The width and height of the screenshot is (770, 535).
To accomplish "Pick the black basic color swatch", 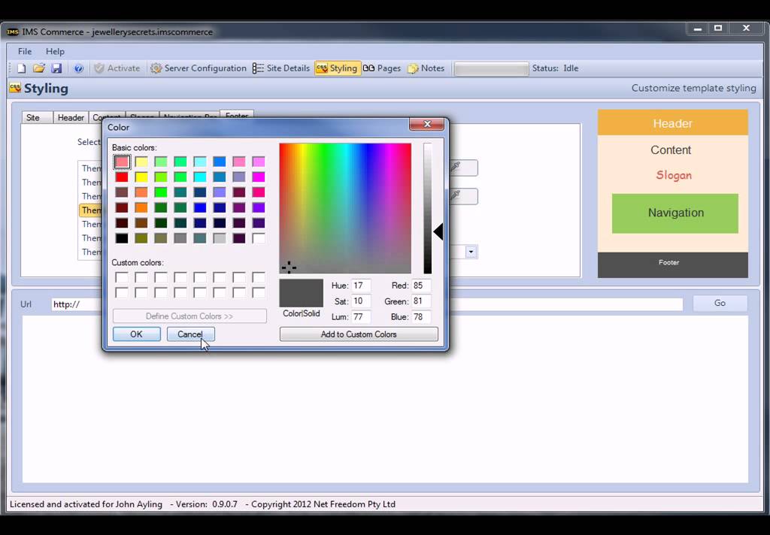I will [x=122, y=238].
